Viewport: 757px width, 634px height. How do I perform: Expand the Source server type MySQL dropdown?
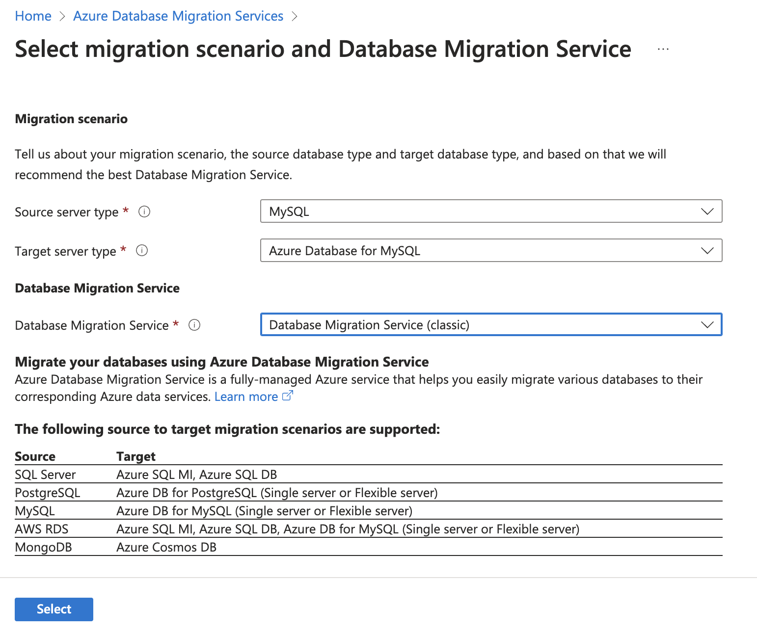pyautogui.click(x=491, y=211)
